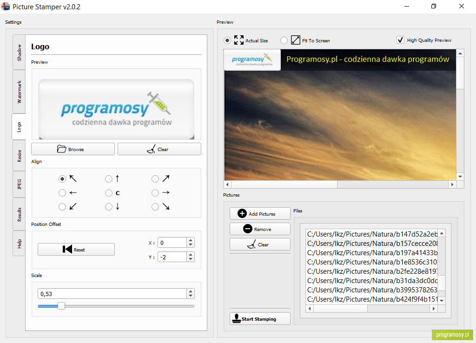The image size is (476, 343).
Task: Clear the logo image
Action: click(159, 149)
